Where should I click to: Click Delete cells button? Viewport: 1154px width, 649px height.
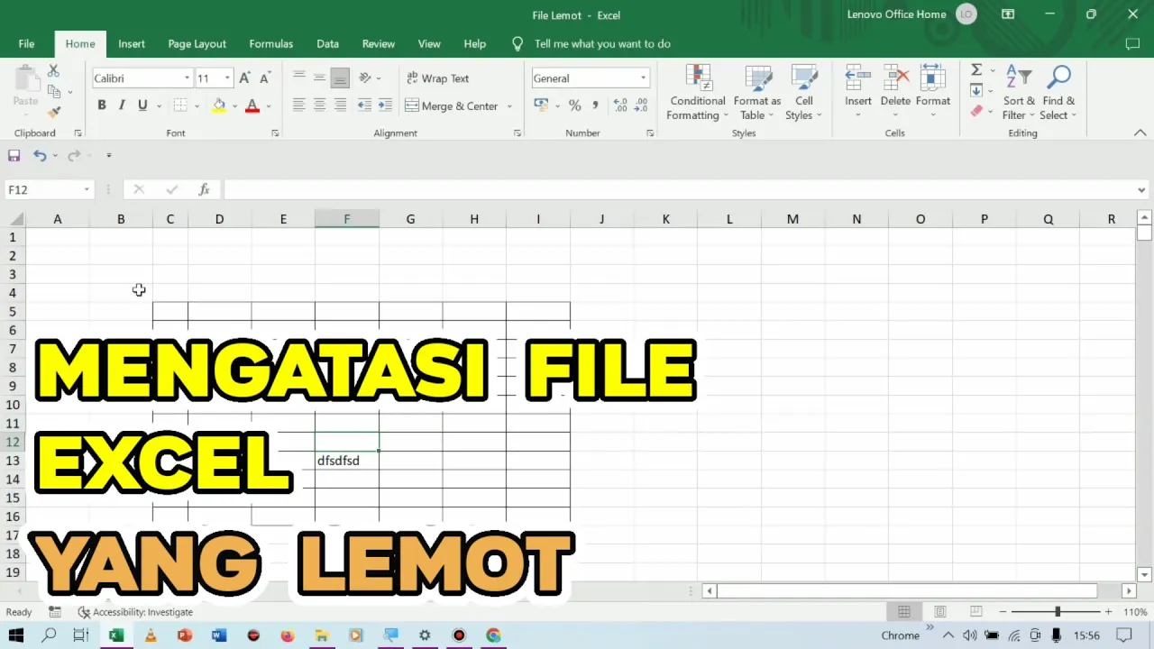point(895,93)
